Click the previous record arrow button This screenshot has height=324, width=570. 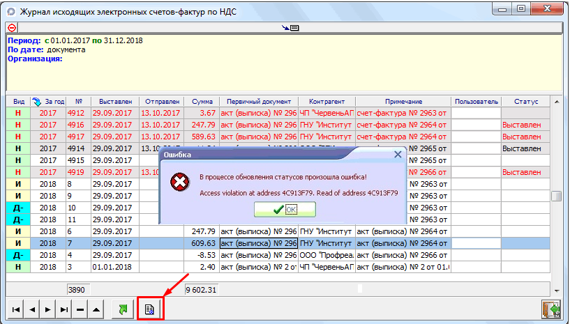point(31,309)
